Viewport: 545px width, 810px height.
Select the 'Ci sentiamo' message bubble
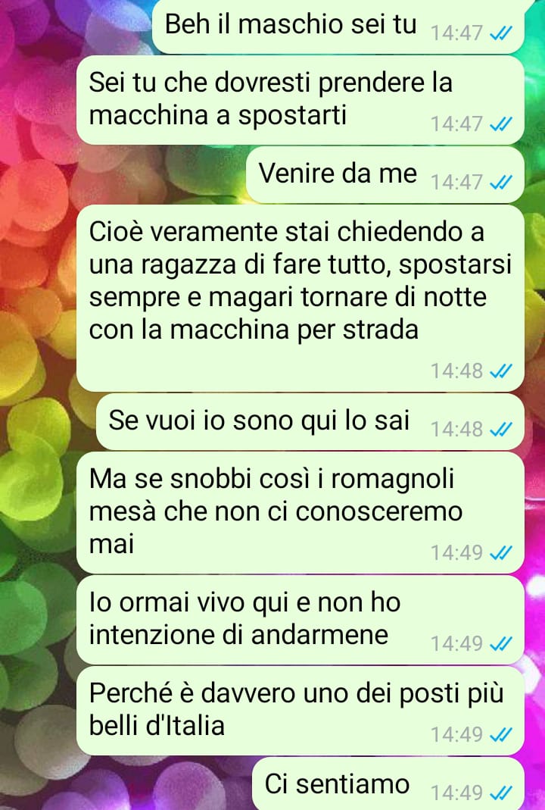point(388,784)
